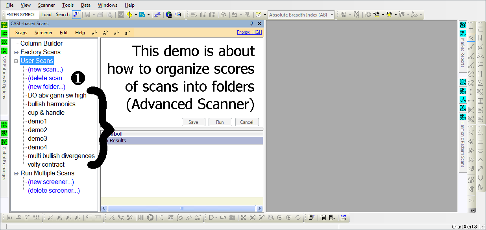Select the (new screener...) tree item

pyautogui.click(x=51, y=182)
